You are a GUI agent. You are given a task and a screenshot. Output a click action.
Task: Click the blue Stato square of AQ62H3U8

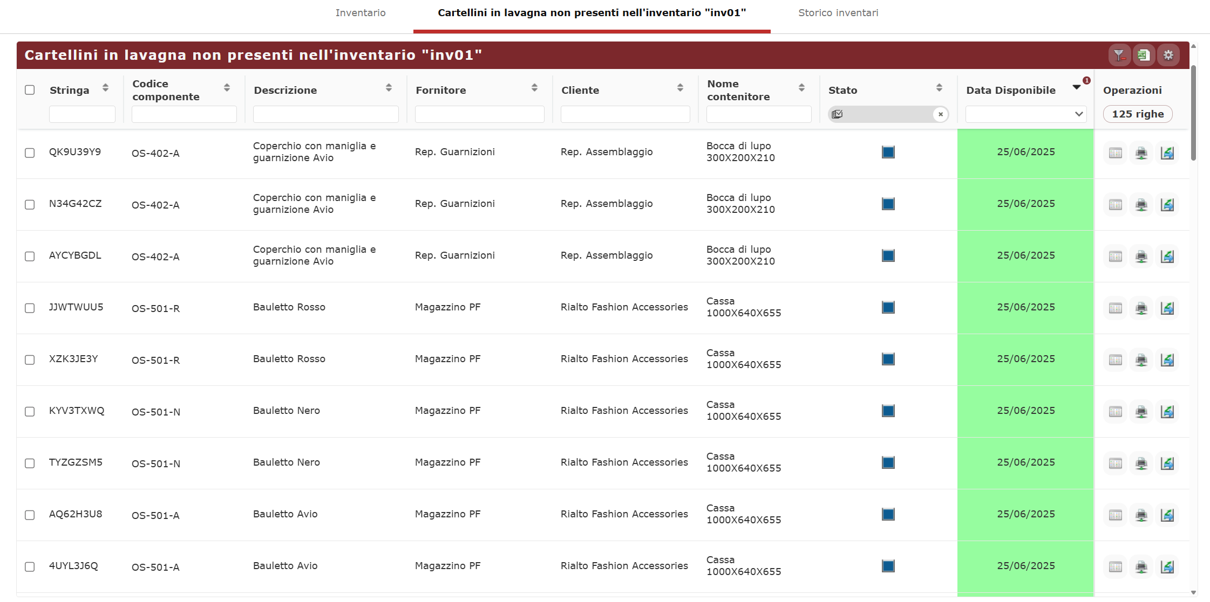888,514
